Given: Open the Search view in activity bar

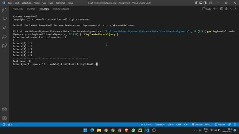Looking at the screenshot, I should [x=4, y=19].
